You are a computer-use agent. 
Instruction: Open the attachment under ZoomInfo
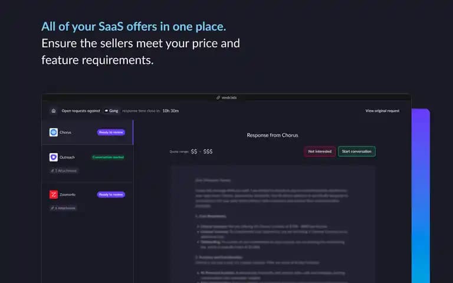tap(63, 208)
